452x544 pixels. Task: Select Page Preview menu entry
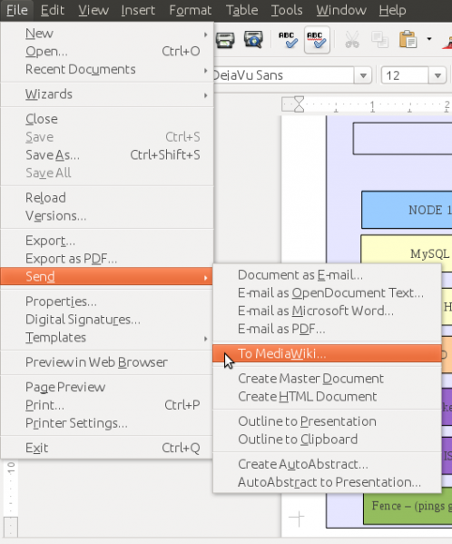tap(107, 387)
